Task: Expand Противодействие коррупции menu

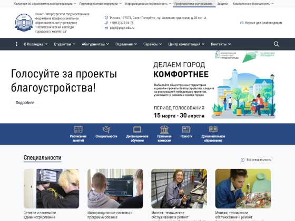Action: (x=101, y=4)
